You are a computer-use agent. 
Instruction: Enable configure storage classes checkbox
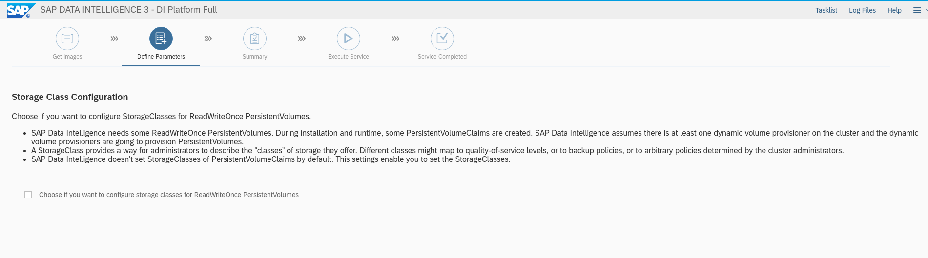pyautogui.click(x=28, y=195)
